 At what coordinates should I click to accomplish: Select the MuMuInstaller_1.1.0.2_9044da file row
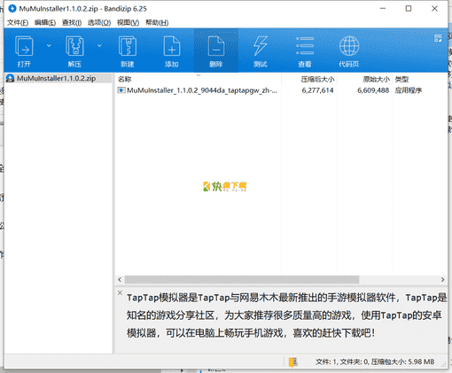(x=281, y=90)
